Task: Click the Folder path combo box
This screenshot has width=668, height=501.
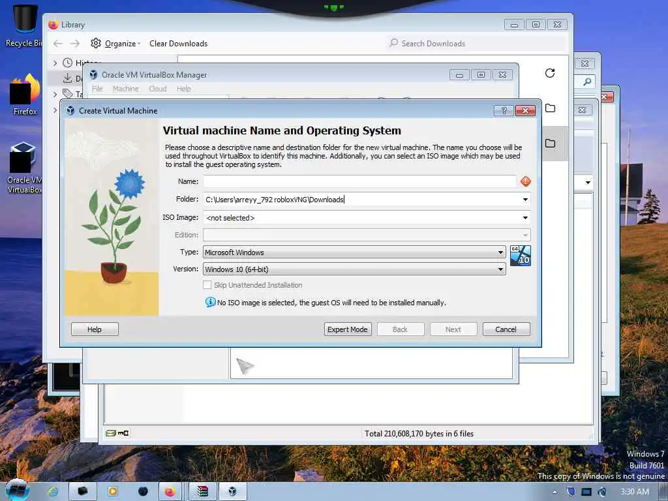Action: (x=367, y=200)
